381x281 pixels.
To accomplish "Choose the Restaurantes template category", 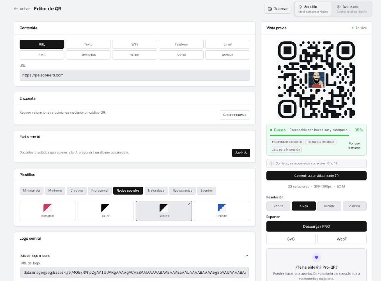I will coord(183,191).
